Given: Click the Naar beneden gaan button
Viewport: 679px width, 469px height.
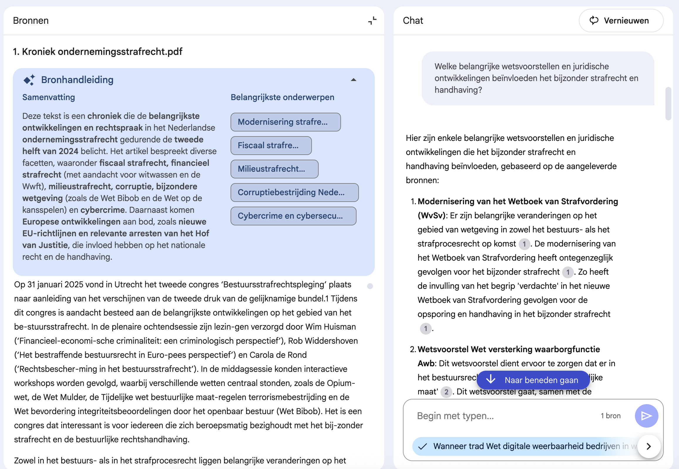Looking at the screenshot, I should (x=533, y=380).
